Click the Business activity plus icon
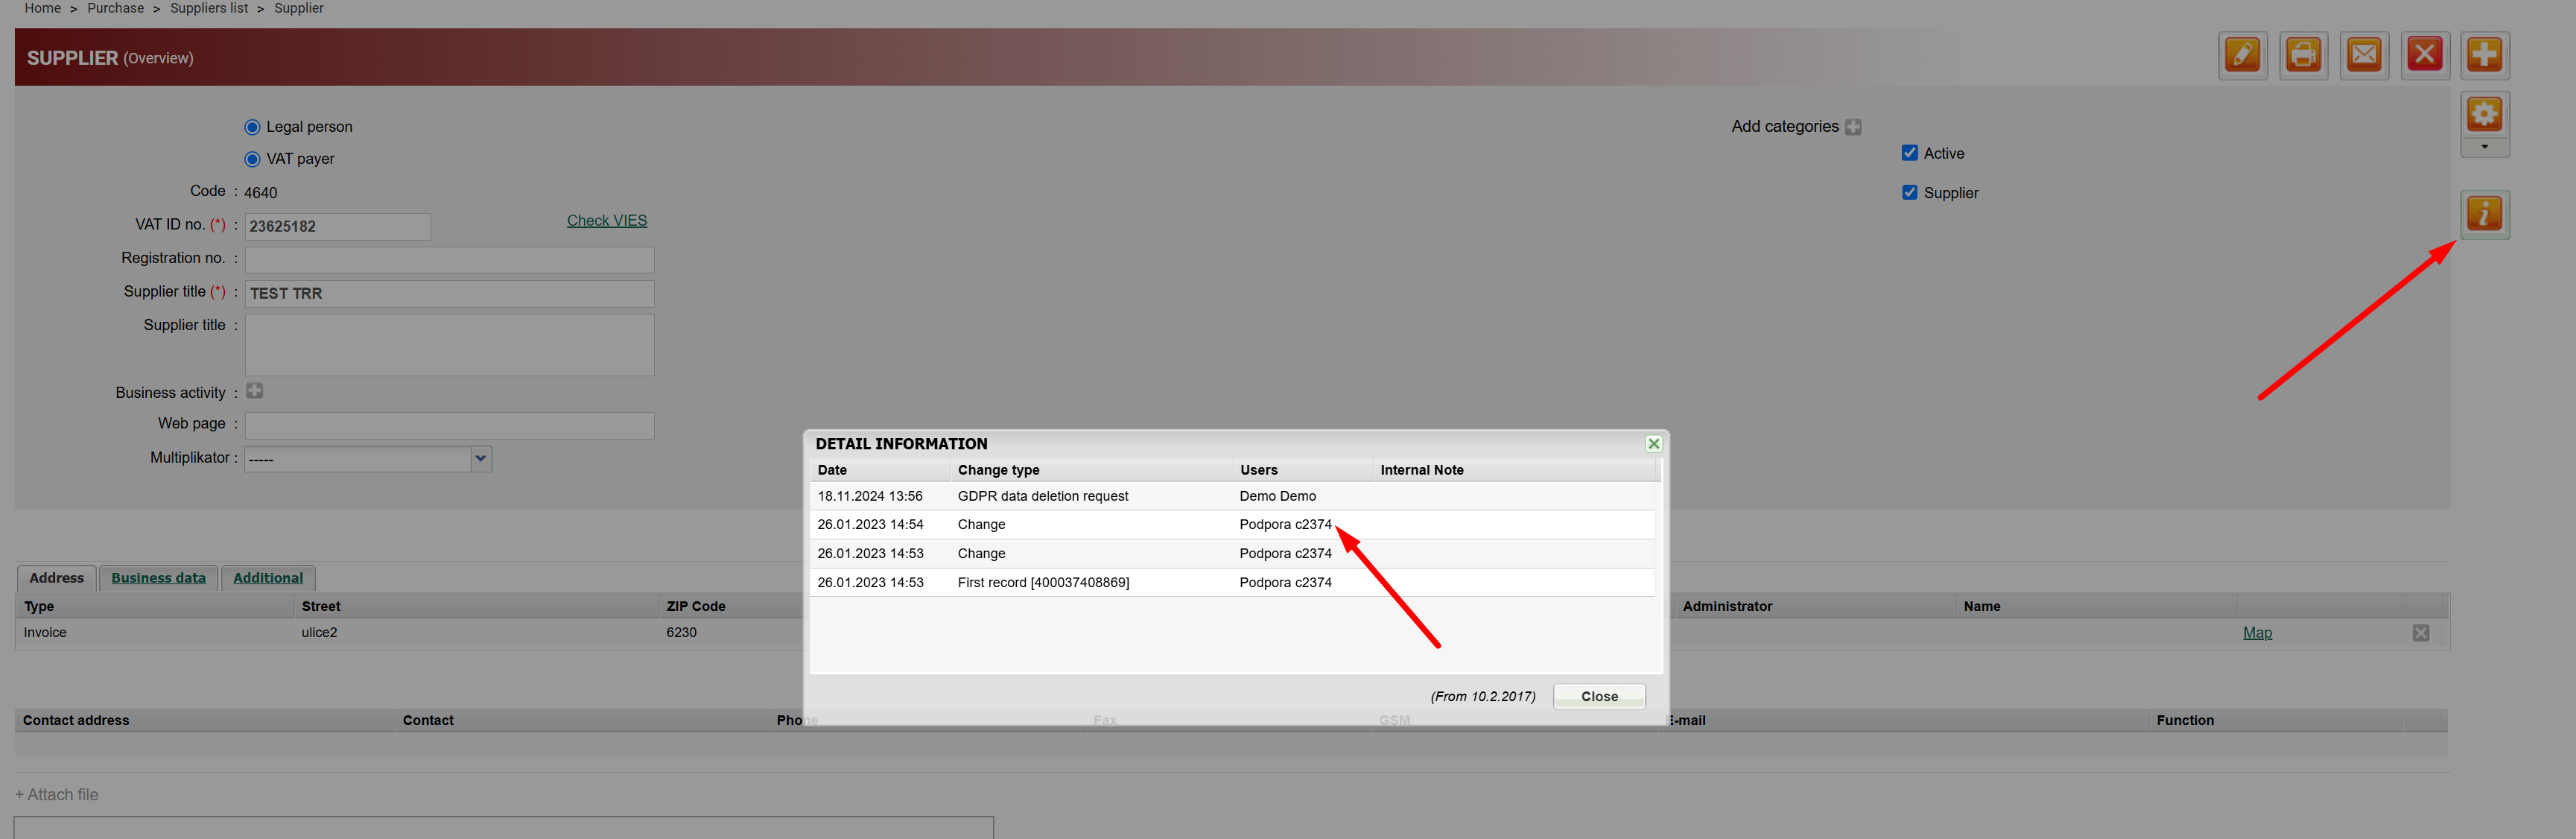Screen dimensions: 2576x839 tap(255, 391)
